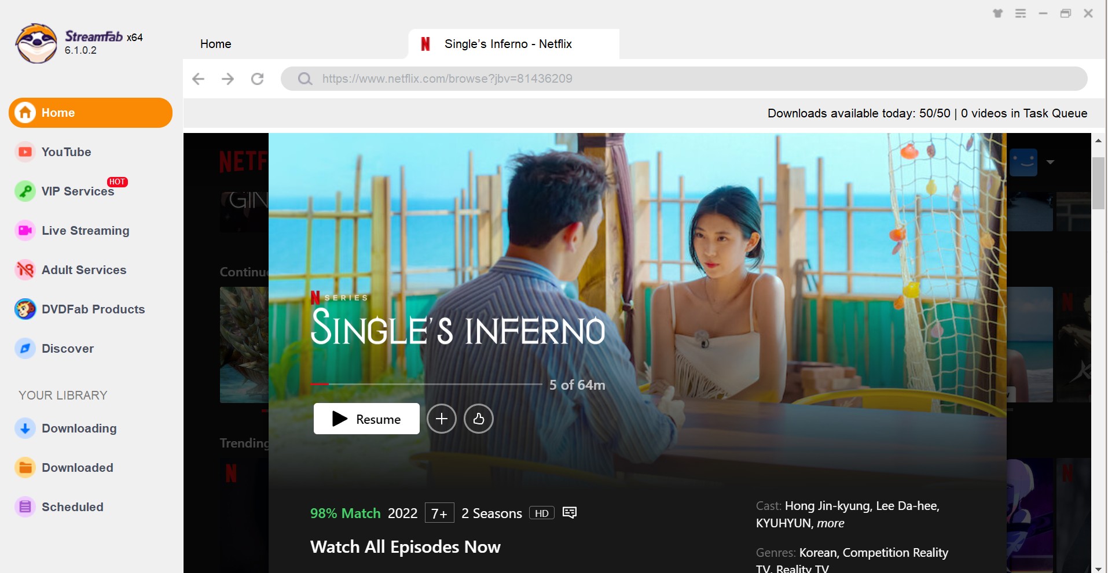Go back with the browser back arrow
This screenshot has width=1108, height=573.
[x=198, y=79]
